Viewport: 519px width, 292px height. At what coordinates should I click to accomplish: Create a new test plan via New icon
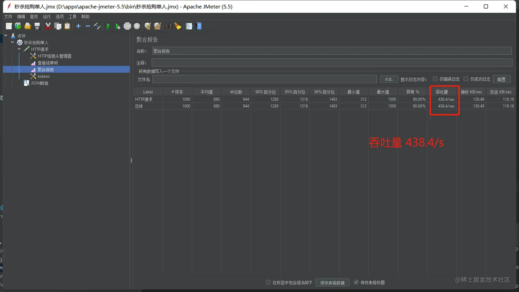9,26
